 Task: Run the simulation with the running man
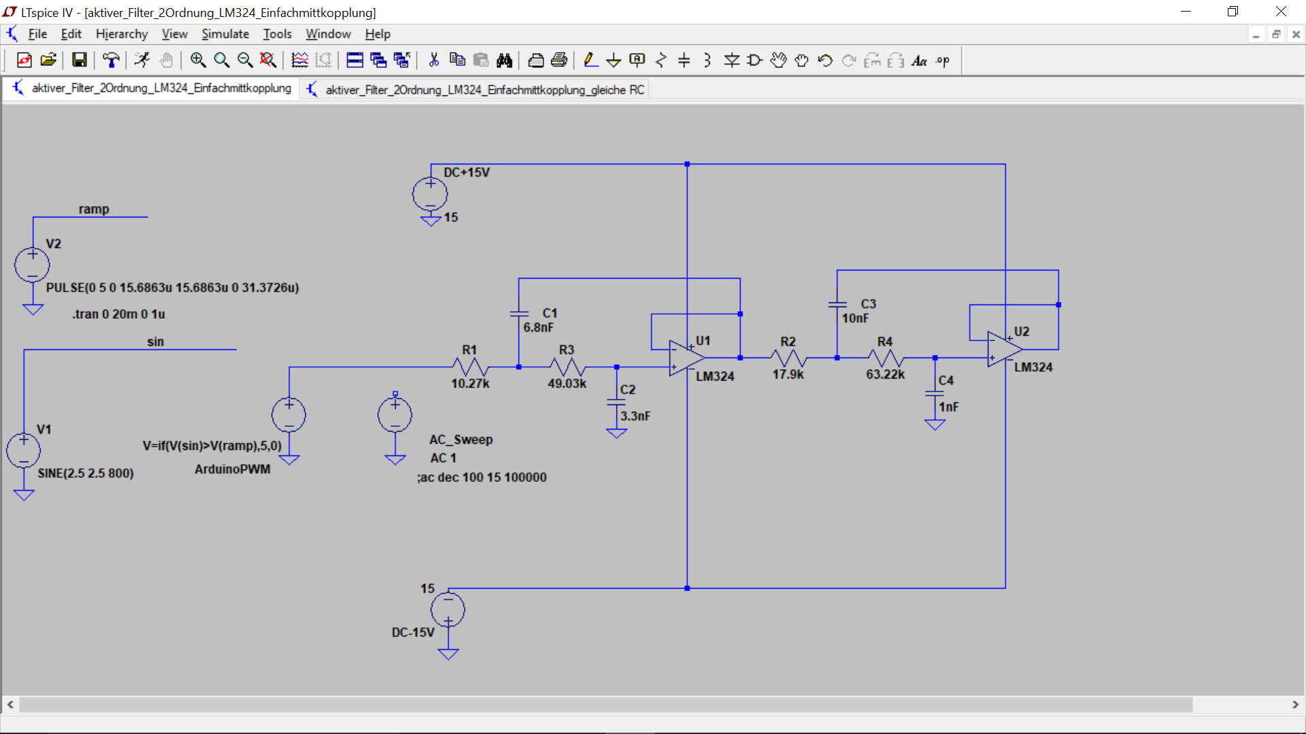[x=142, y=60]
